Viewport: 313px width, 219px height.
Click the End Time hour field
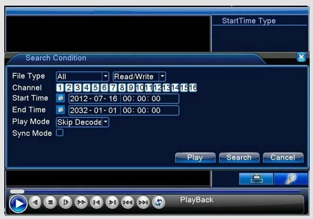[126, 111]
